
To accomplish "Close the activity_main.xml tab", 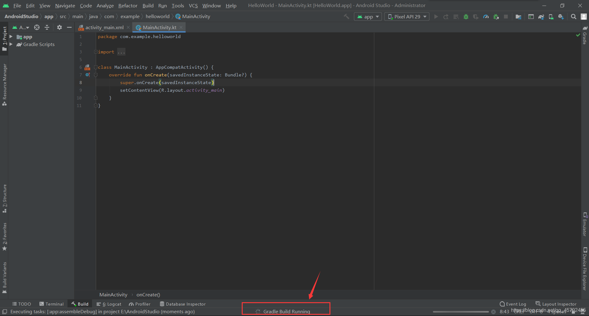I will (128, 27).
